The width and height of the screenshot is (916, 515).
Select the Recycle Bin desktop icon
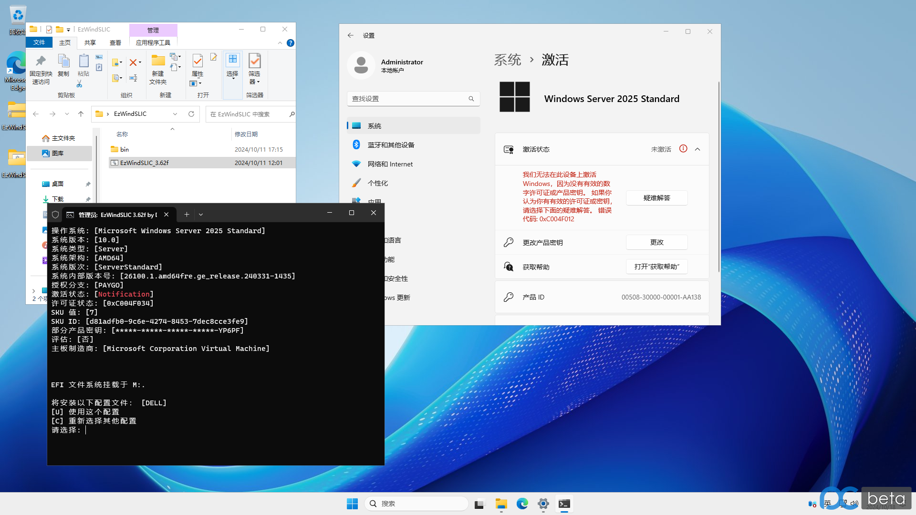coord(18,20)
